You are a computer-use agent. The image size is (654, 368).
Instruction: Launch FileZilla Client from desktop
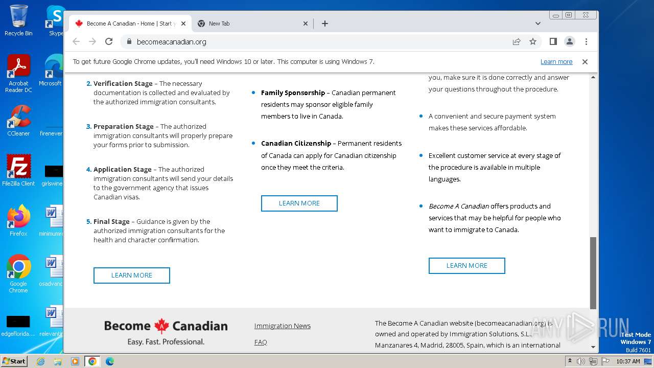[18, 170]
